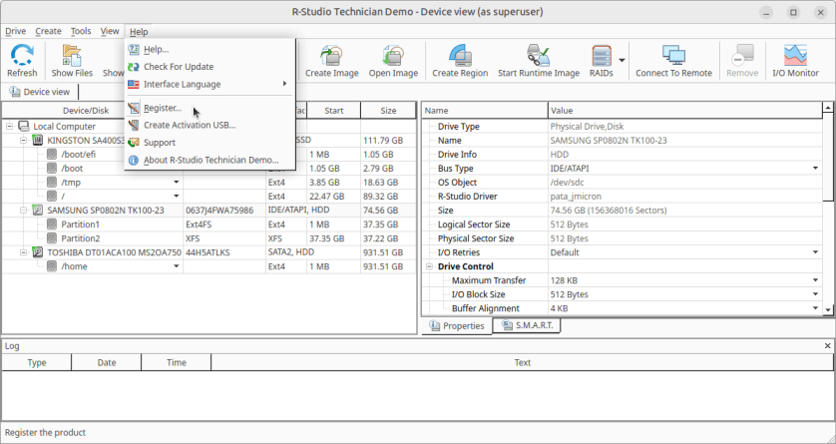The width and height of the screenshot is (836, 444).
Task: Click the Create Image toolbar icon
Action: [331, 55]
